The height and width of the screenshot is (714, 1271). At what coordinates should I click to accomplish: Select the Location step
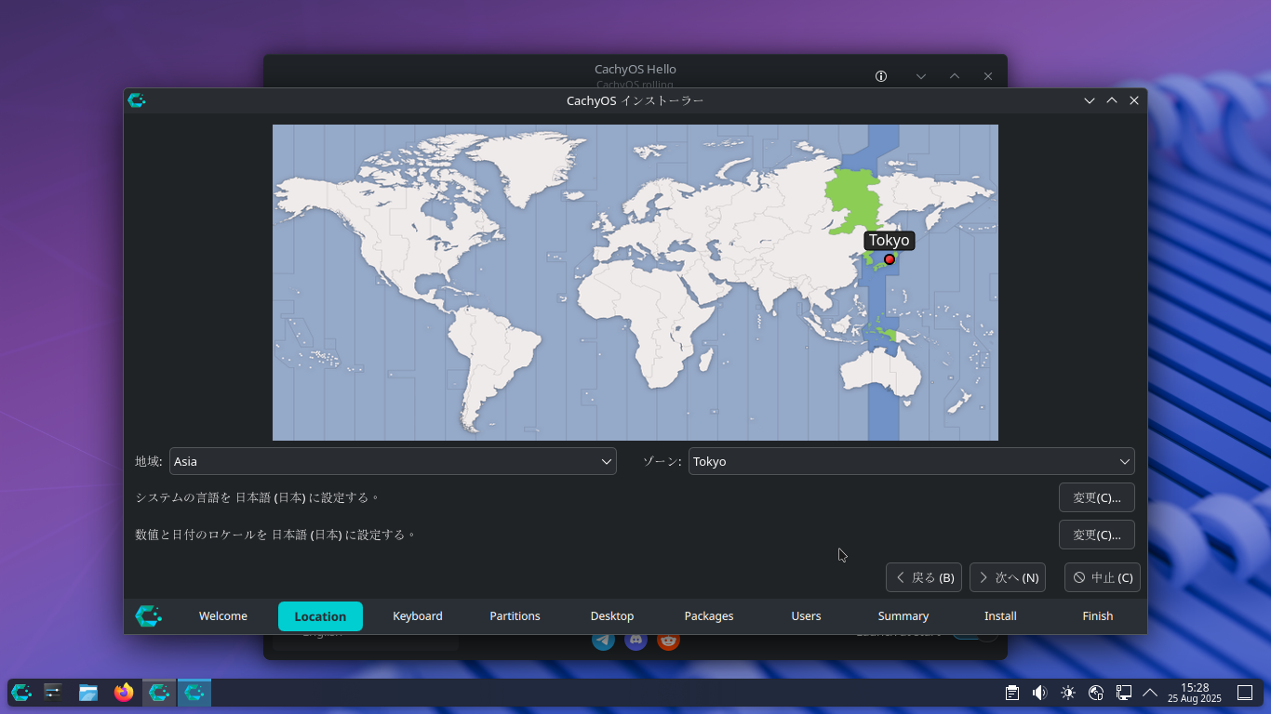click(320, 616)
